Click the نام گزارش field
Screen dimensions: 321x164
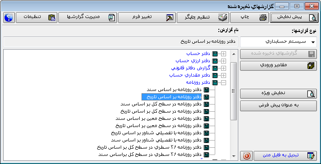[x=121, y=42]
